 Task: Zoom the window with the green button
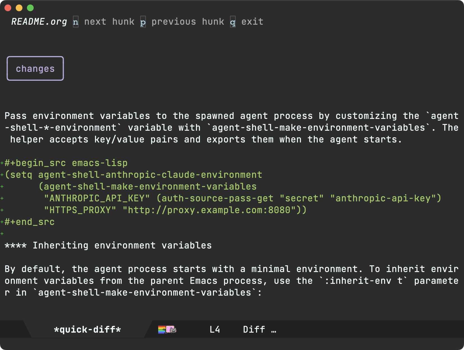click(x=30, y=8)
